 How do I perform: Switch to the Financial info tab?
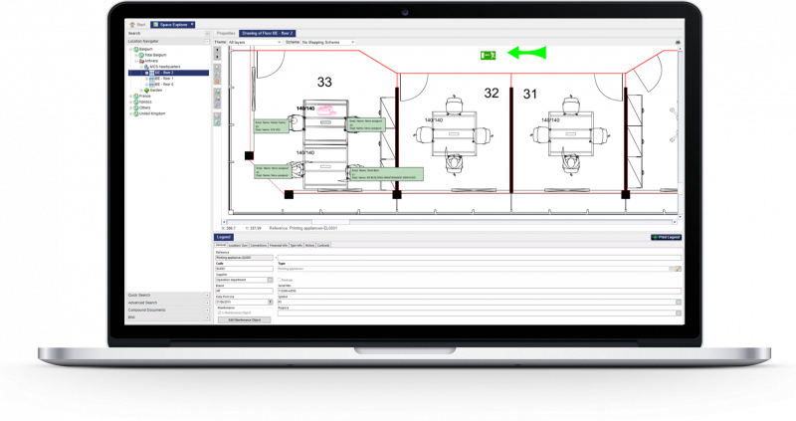point(279,245)
